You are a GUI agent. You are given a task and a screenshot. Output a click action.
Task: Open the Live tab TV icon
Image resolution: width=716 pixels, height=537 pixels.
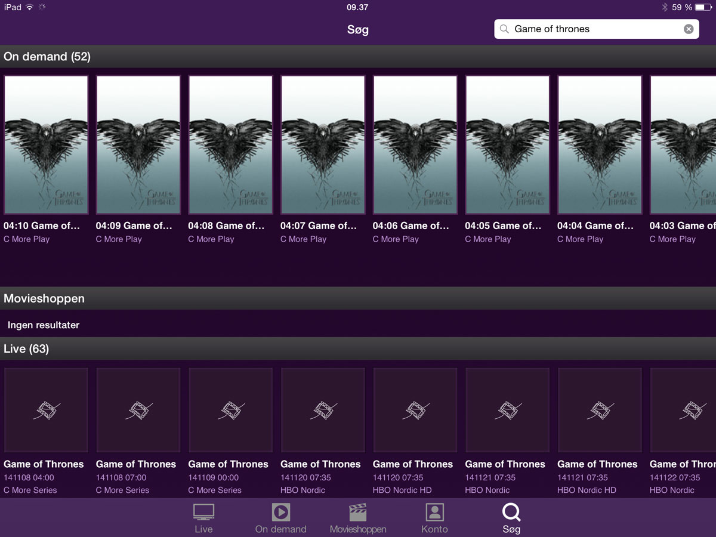[203, 512]
